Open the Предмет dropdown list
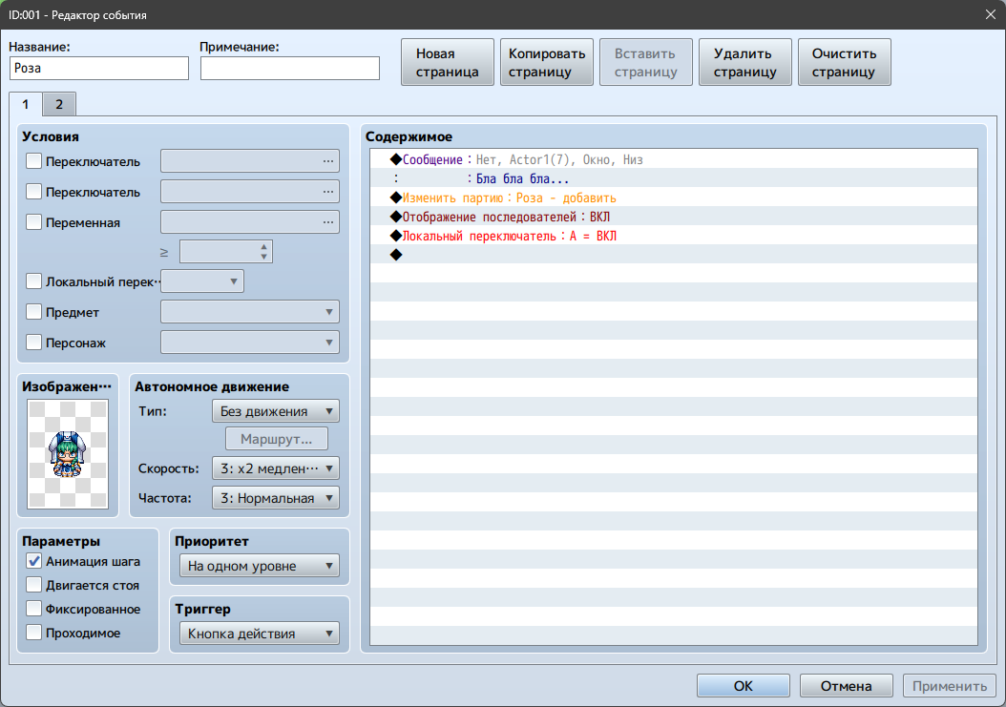1006x707 pixels. 249,312
